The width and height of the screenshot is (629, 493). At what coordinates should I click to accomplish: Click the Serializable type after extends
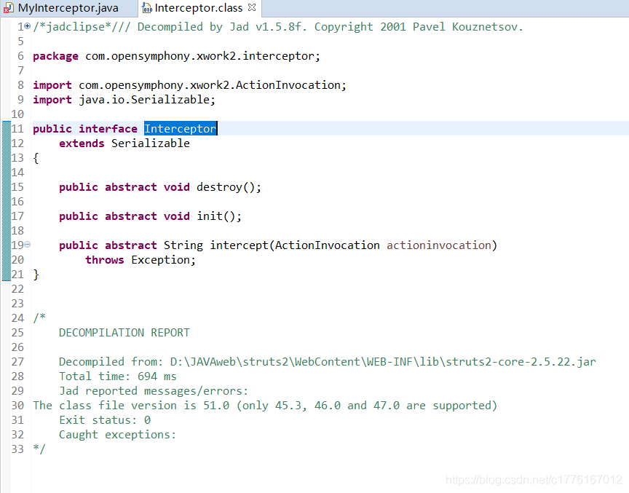pos(150,143)
